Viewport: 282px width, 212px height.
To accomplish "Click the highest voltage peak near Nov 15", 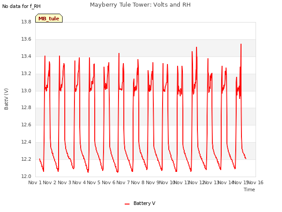I will (x=241, y=44).
